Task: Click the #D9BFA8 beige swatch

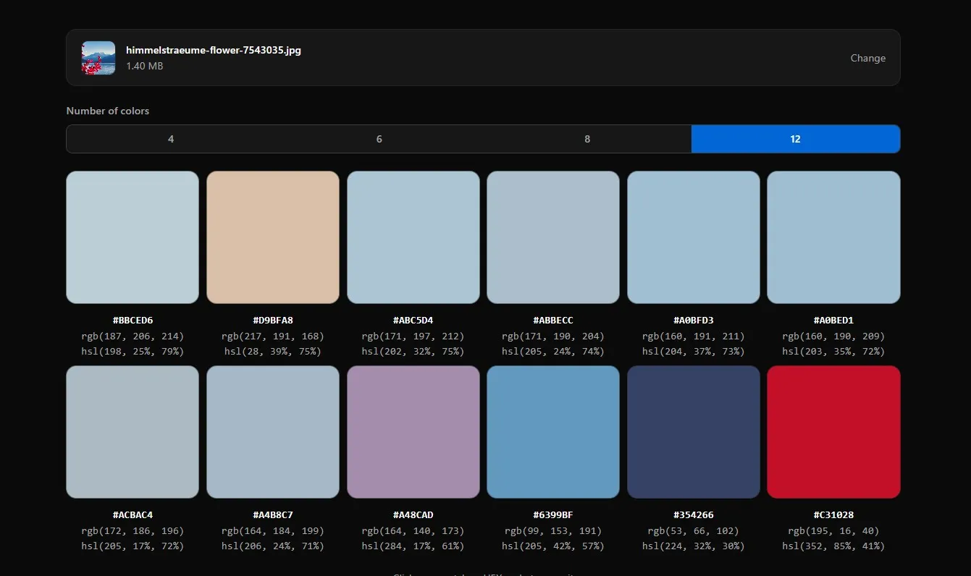Action: point(273,237)
